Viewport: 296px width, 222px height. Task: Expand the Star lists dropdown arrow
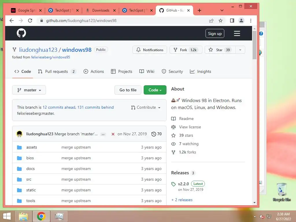click(x=240, y=50)
